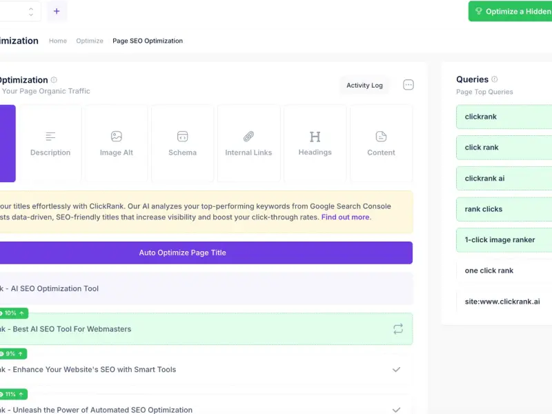Click Optimize a Hidden green button

tap(510, 11)
